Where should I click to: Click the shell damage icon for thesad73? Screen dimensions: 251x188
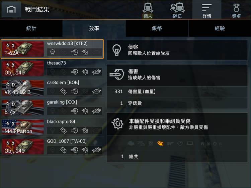click(x=74, y=72)
